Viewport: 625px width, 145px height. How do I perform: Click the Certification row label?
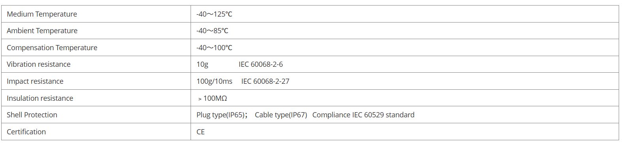point(26,132)
